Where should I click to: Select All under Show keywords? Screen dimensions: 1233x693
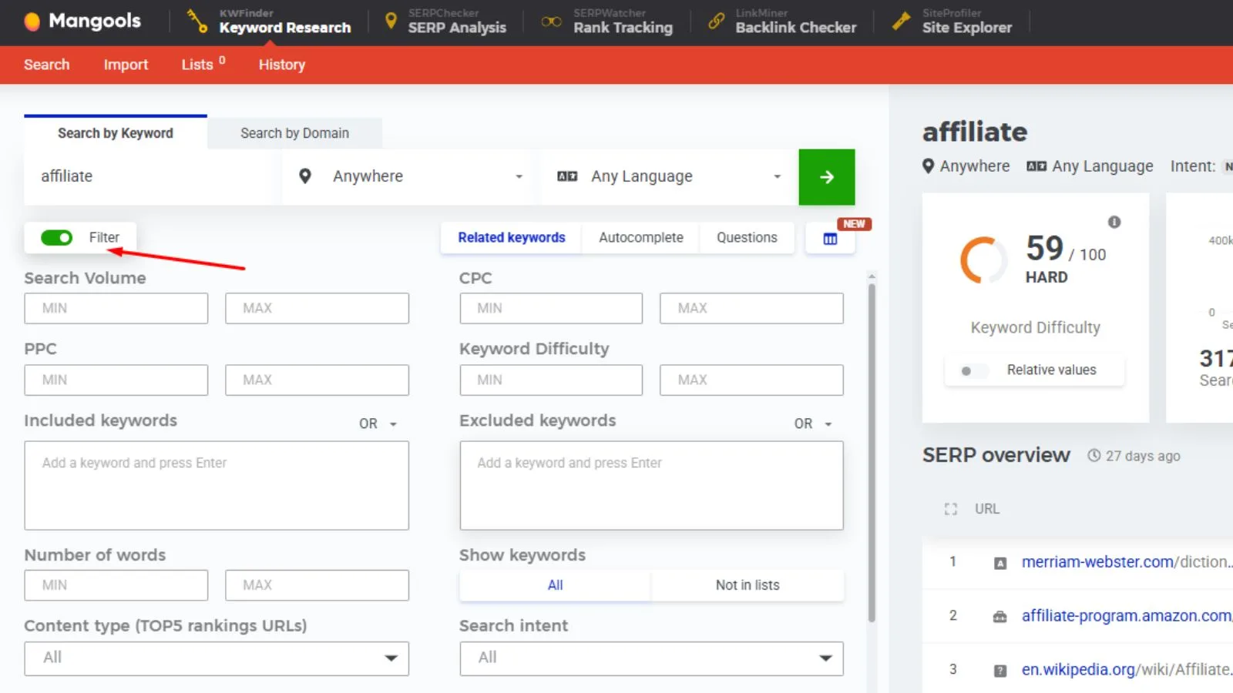[x=555, y=585]
